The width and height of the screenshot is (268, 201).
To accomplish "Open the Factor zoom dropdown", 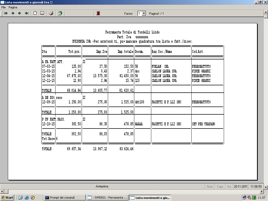I will pos(144,13).
